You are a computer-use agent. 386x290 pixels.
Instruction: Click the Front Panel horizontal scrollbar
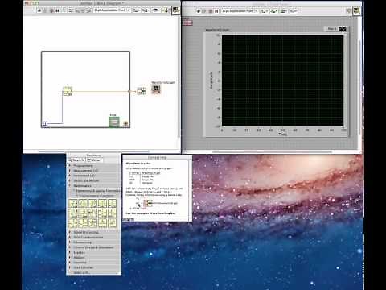pyautogui.click(x=272, y=151)
